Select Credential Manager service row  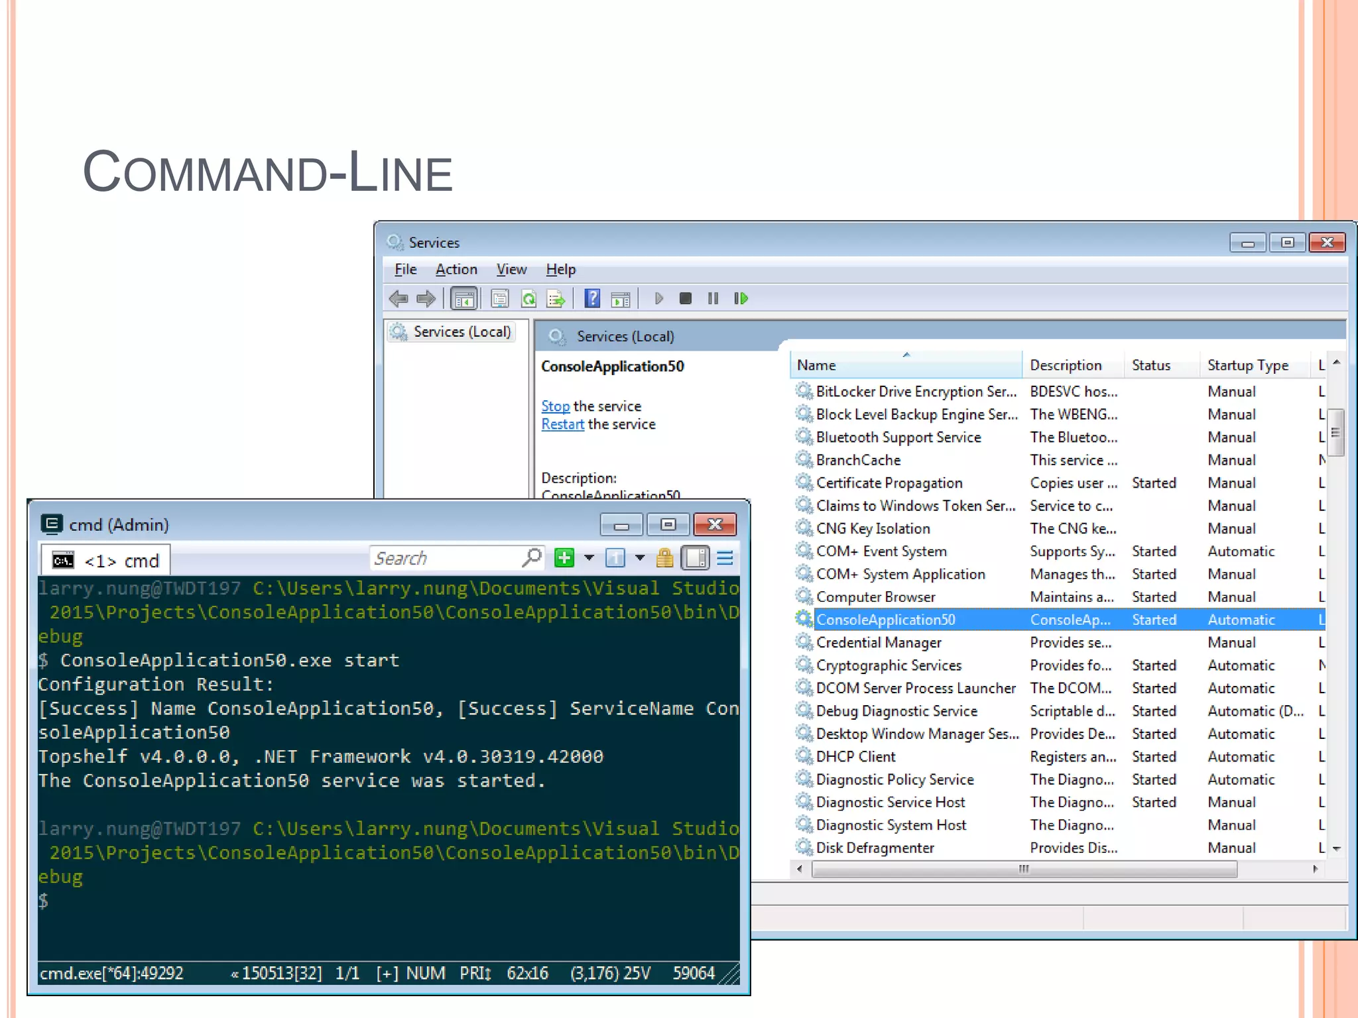1060,642
